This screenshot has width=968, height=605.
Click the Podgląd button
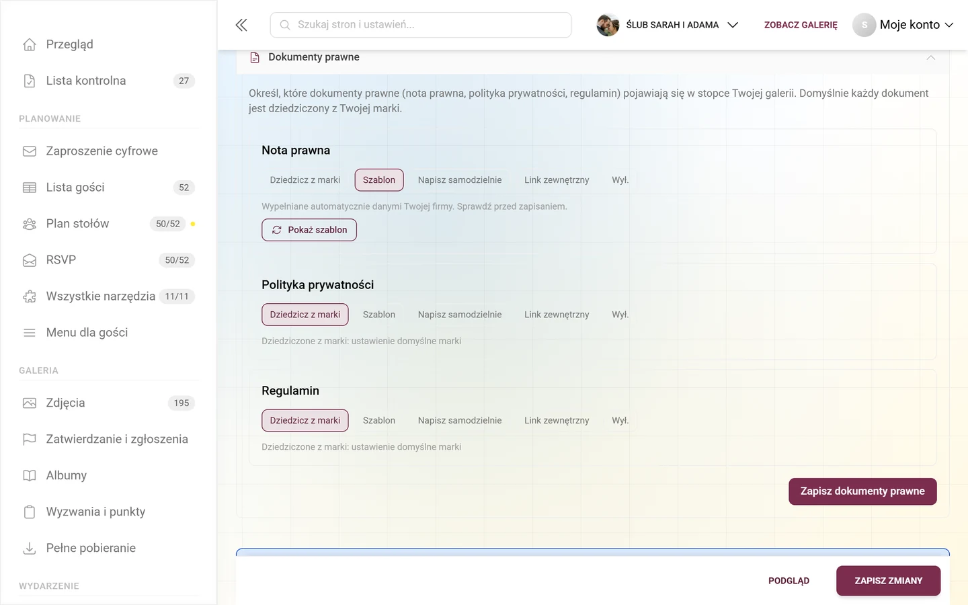point(789,581)
